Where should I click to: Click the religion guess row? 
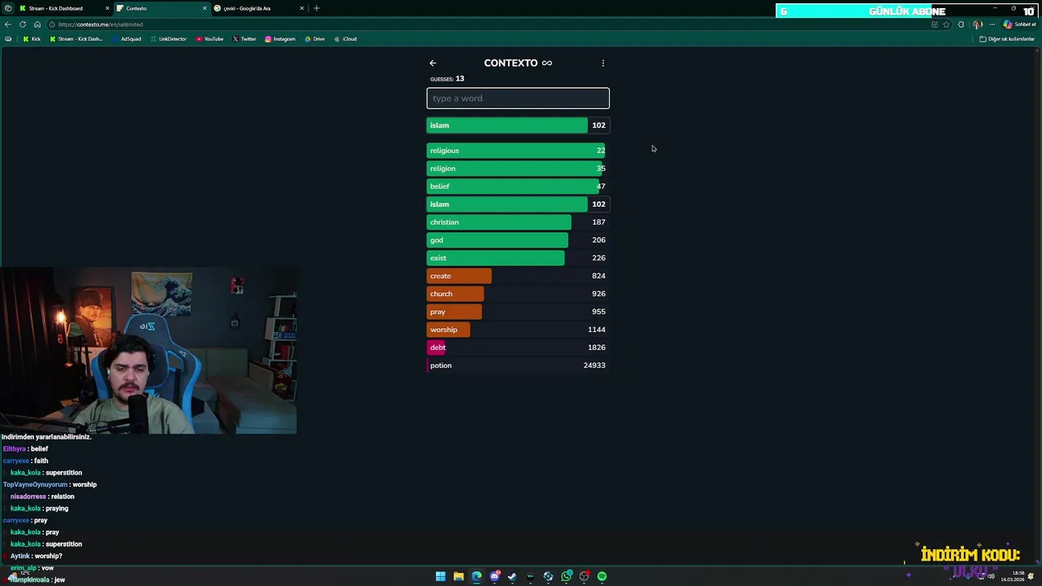coord(518,168)
